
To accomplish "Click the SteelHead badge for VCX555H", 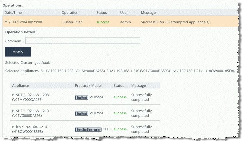I will coord(81,97).
